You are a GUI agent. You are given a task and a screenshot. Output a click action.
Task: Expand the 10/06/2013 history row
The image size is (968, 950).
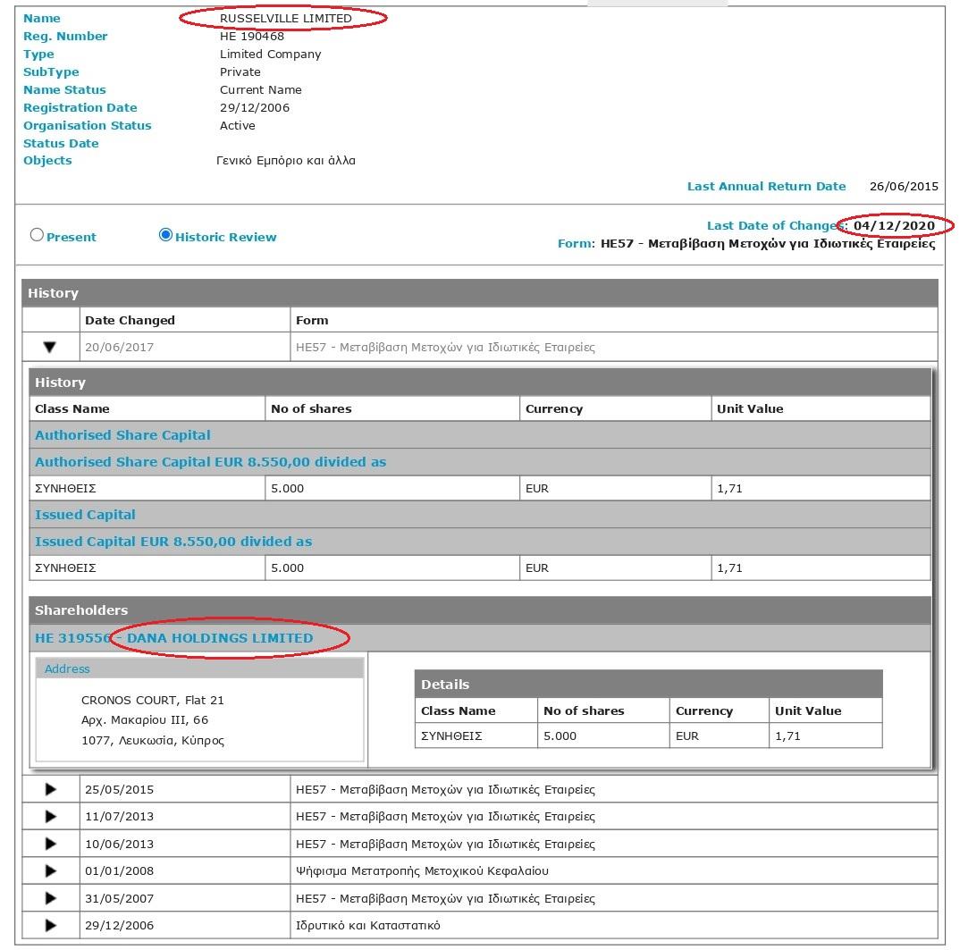(50, 845)
